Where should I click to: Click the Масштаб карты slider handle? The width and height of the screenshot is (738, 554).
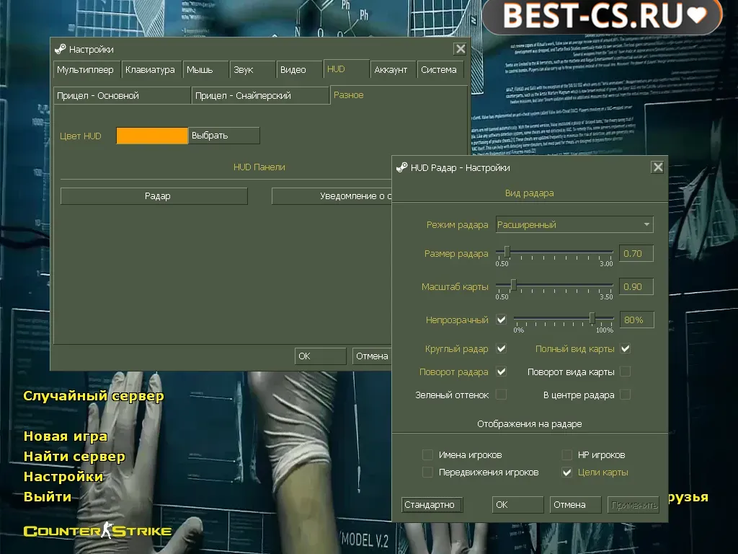point(513,285)
